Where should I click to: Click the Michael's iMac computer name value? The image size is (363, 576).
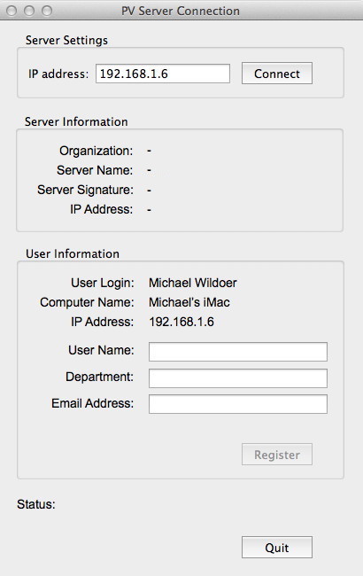[189, 302]
